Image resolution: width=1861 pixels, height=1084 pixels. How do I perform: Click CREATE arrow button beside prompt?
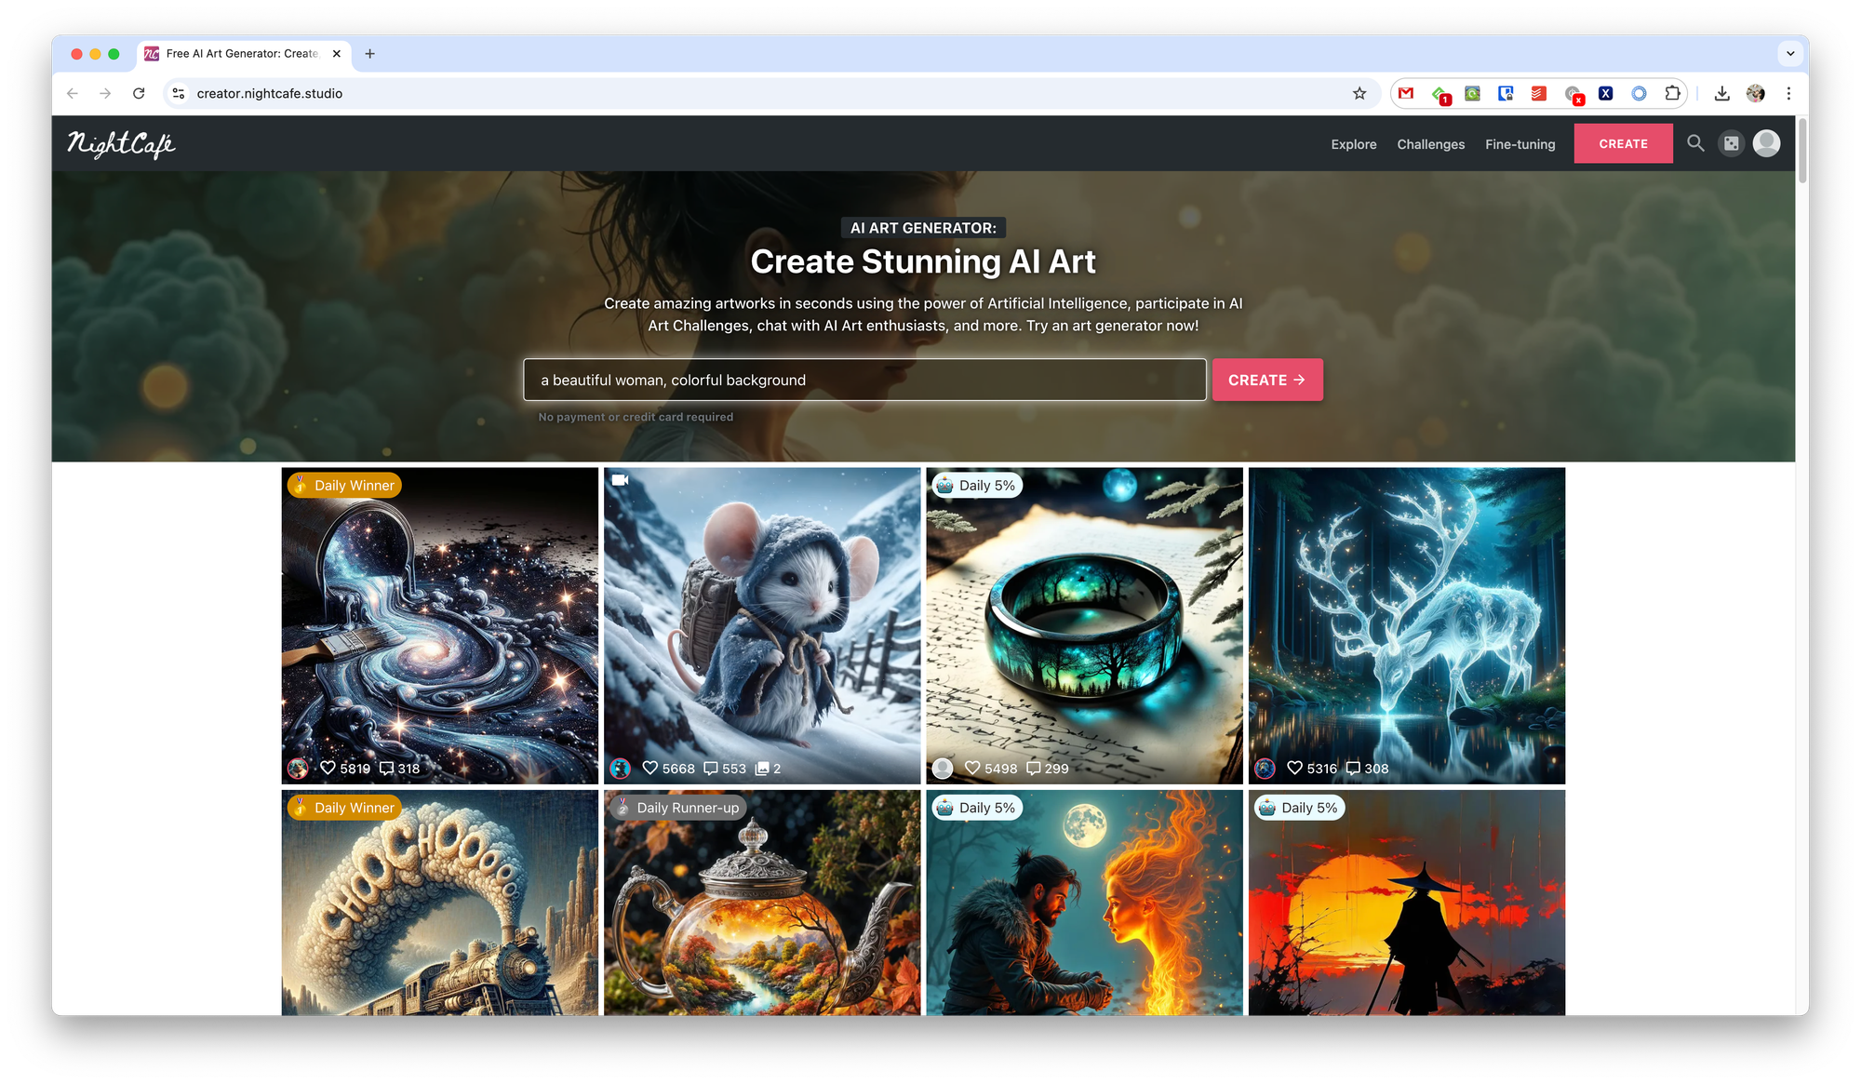1266,380
